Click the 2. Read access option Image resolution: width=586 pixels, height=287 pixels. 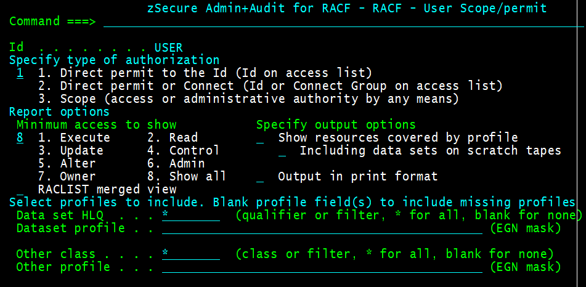tap(173, 137)
